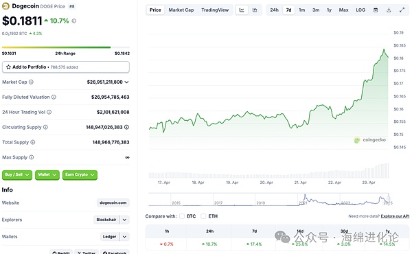Switch to the TradingView tab
Screen dimensions: 412x254
(215, 10)
